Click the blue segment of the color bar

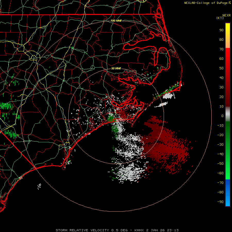(x=228, y=193)
